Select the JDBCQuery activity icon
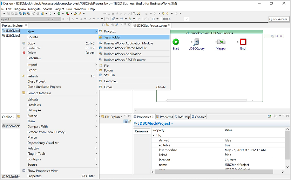291x180 pixels. (x=197, y=42)
